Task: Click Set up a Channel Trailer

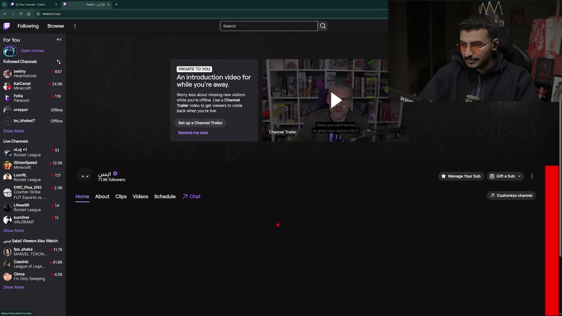Action: click(200, 123)
